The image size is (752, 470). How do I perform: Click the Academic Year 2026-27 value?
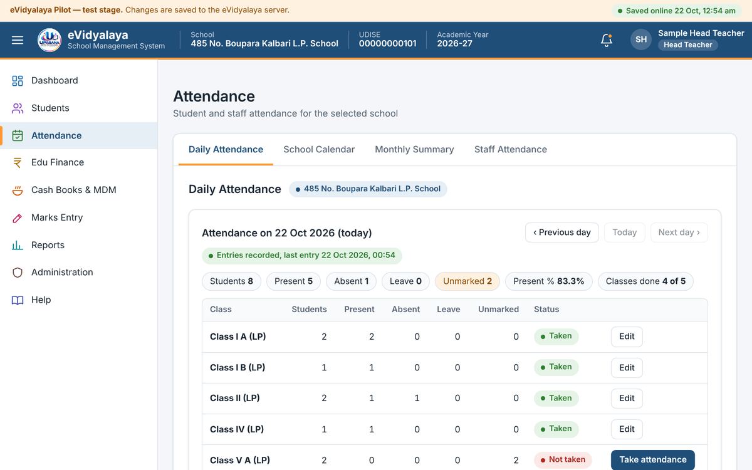click(455, 44)
